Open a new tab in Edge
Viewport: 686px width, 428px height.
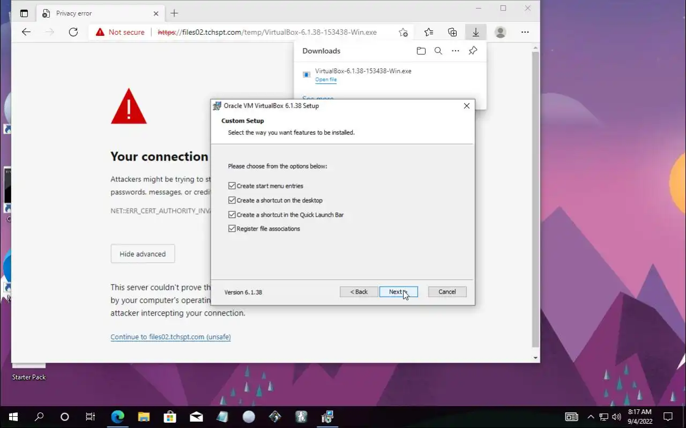[174, 13]
